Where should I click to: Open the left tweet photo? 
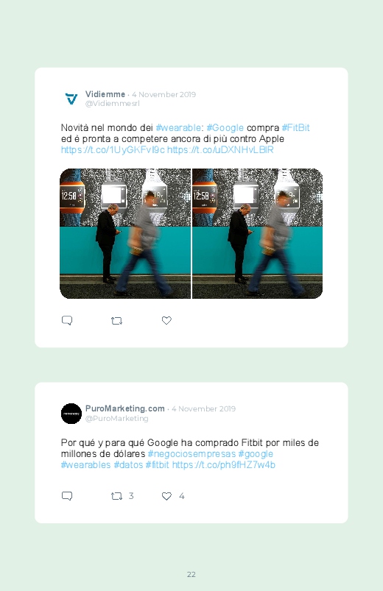pos(125,234)
